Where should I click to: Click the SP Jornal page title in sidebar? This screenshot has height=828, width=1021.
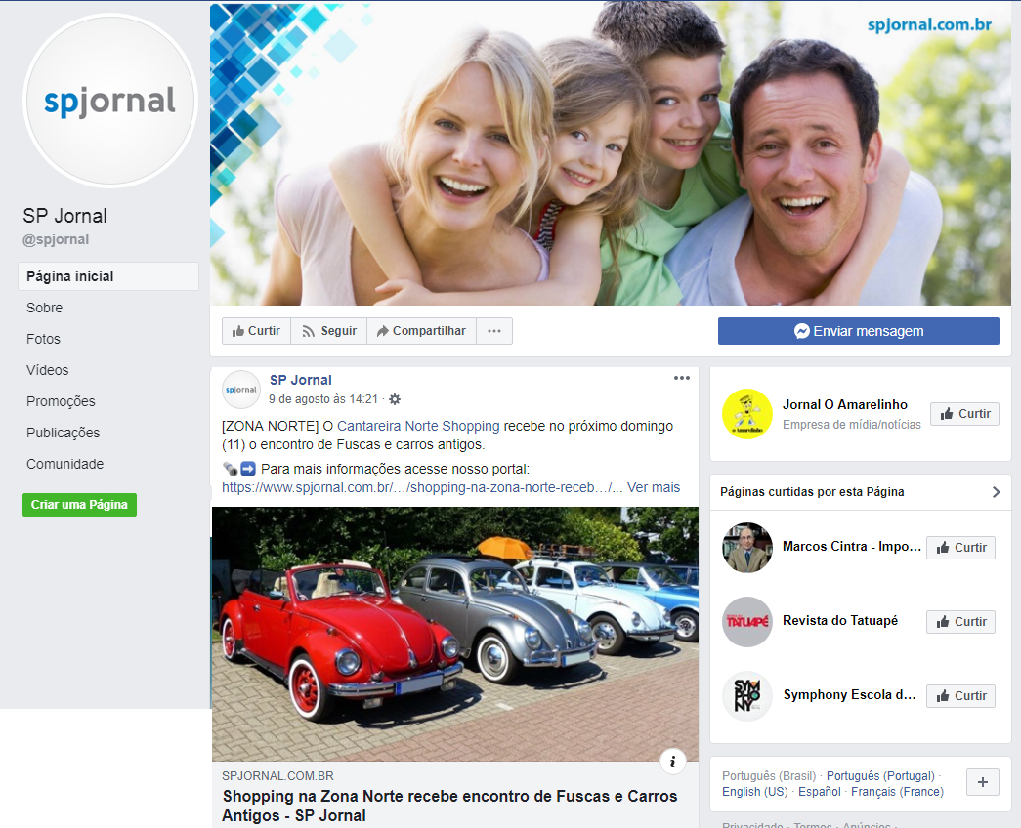click(64, 216)
